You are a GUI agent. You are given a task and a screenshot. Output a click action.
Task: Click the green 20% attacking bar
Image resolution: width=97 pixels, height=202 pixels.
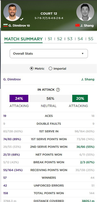[80, 98]
